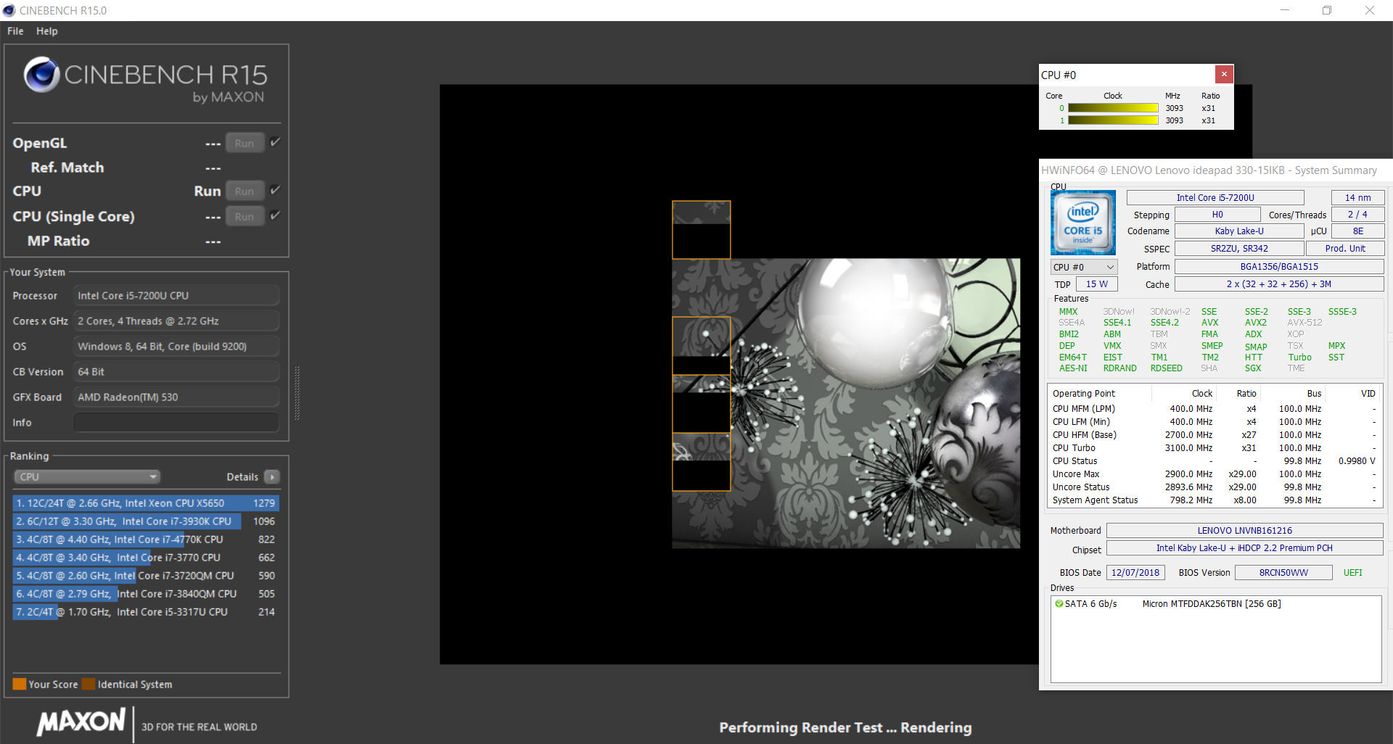Click core 0 clock bar
This screenshot has width=1393, height=744.
coord(1113,108)
